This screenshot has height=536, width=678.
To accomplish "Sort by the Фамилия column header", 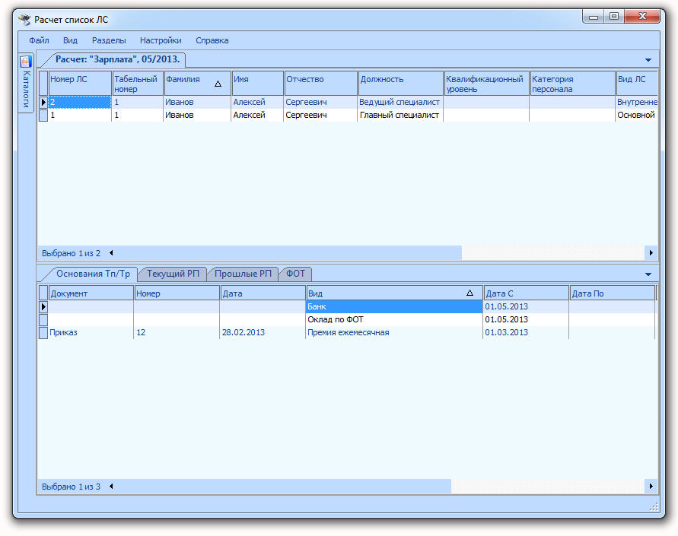I will point(197,83).
